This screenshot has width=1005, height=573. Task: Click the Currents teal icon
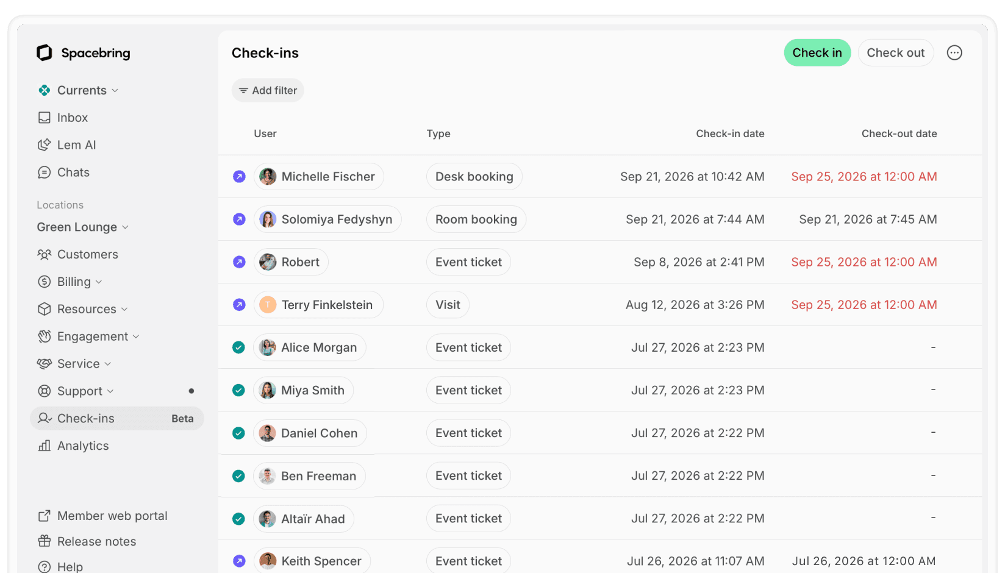pos(44,90)
